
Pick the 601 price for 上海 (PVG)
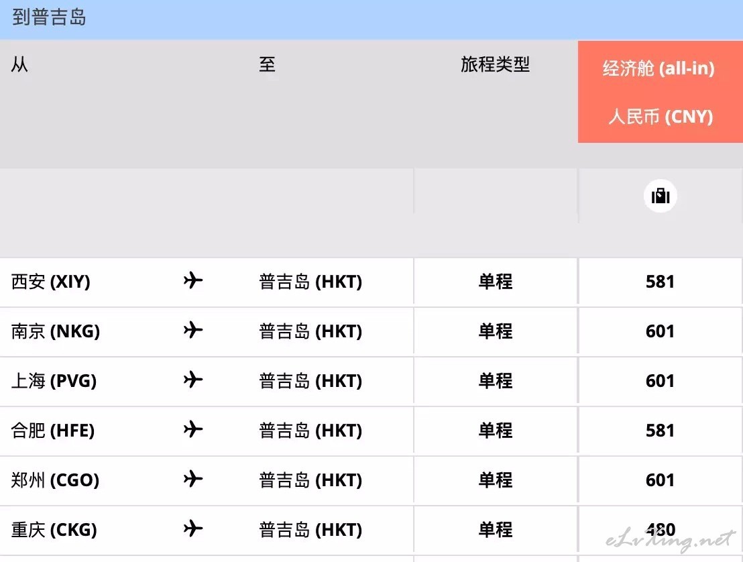point(660,381)
